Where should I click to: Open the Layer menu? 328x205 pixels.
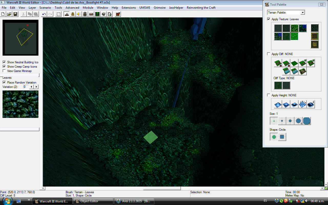[32, 8]
